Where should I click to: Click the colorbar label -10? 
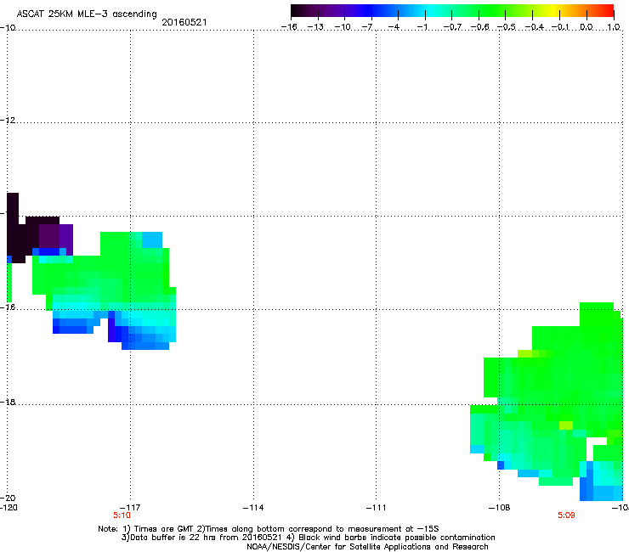(343, 27)
